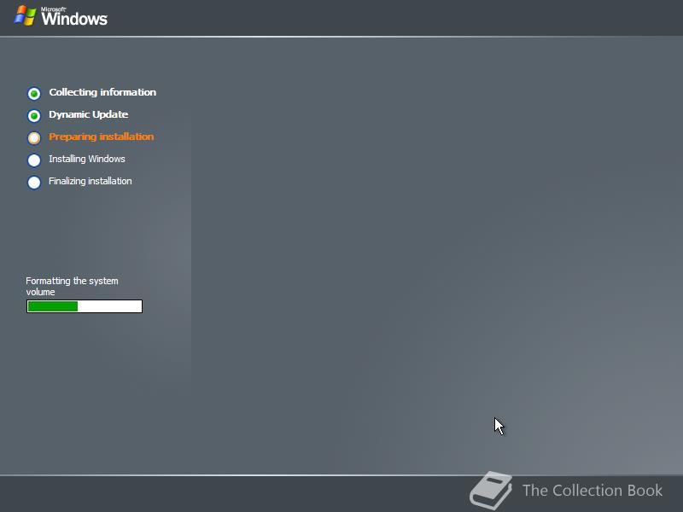The image size is (683, 512).
Task: Click the white Installing Windows step bullet
Action: (x=34, y=160)
